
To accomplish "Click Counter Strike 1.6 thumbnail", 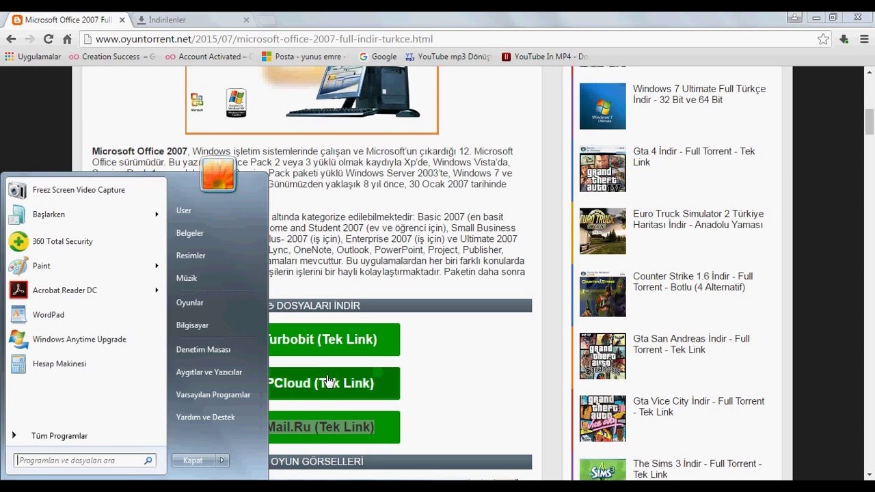I will pyautogui.click(x=603, y=294).
